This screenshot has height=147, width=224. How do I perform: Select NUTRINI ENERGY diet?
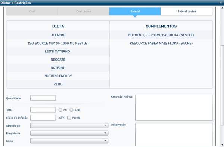pos(58,76)
